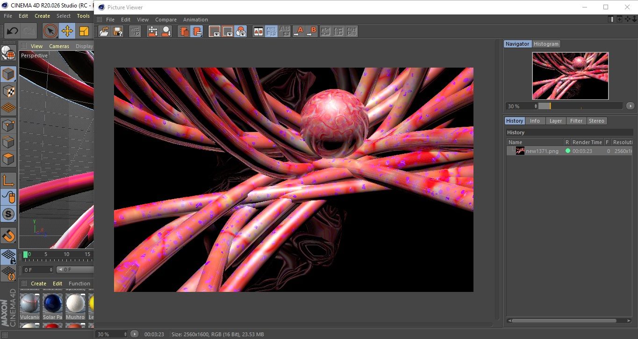Switch to Edges mode icon
638x339 pixels.
tap(8, 142)
